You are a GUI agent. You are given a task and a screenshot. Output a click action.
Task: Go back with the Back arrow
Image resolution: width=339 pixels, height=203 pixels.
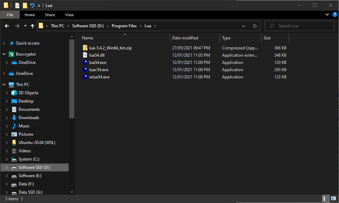click(7, 26)
